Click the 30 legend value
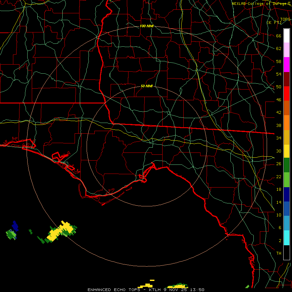 pos(279,151)
